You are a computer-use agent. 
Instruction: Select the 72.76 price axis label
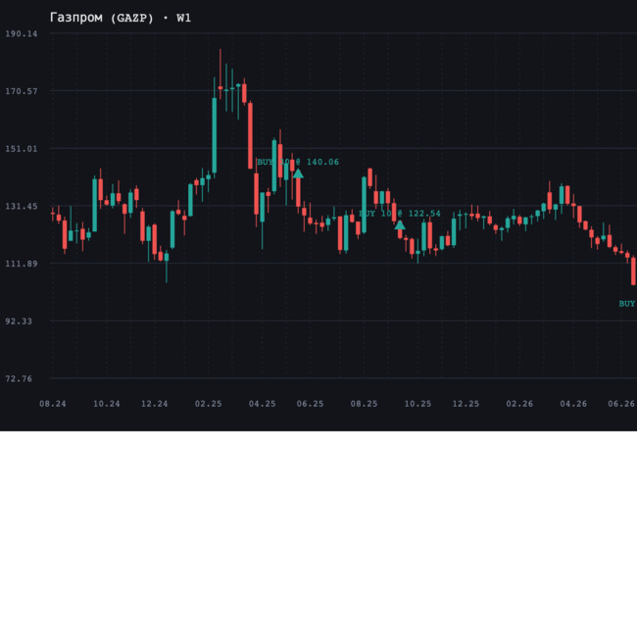coord(19,378)
